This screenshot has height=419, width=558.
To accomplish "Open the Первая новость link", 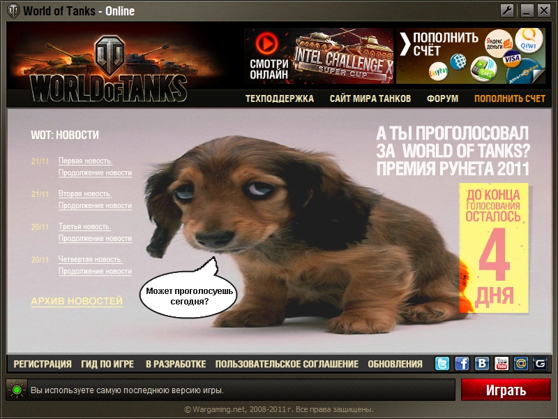I will pos(85,161).
